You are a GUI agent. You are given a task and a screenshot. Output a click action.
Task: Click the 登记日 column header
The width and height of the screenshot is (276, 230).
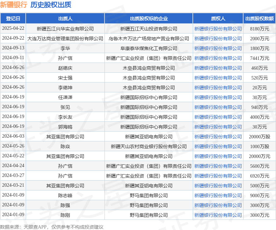click(13, 19)
